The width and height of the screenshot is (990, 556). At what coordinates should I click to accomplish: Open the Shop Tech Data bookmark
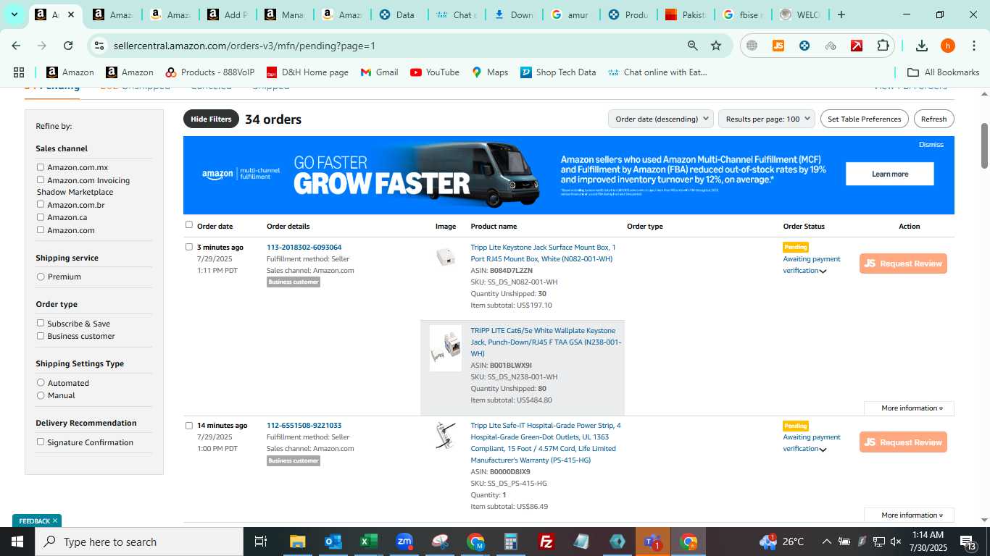[x=558, y=72]
